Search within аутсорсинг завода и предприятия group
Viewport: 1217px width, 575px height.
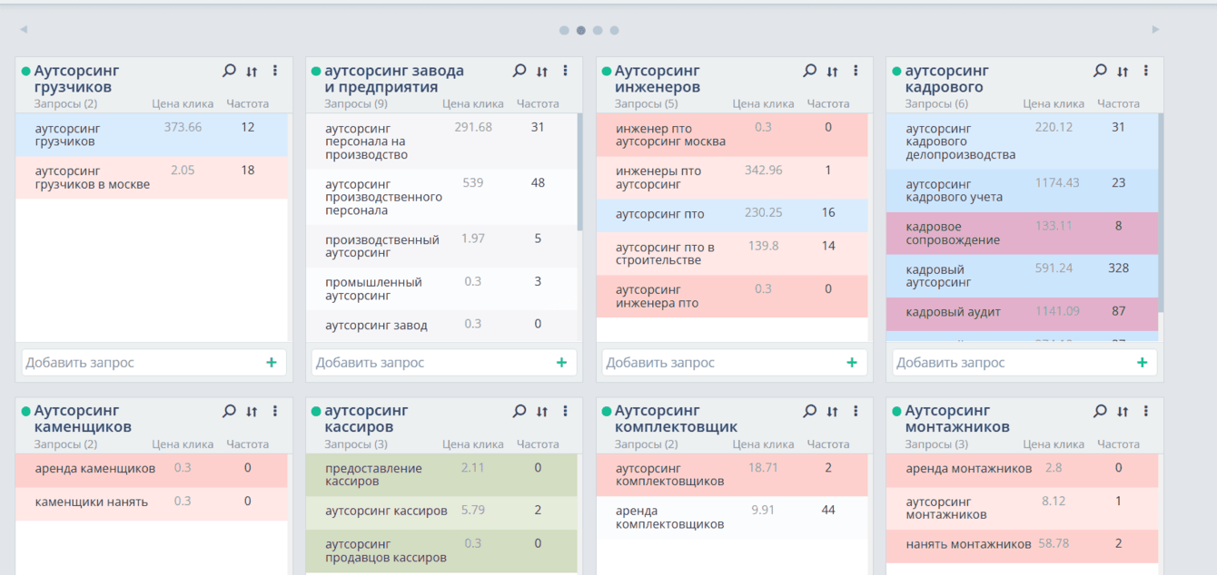(x=519, y=71)
